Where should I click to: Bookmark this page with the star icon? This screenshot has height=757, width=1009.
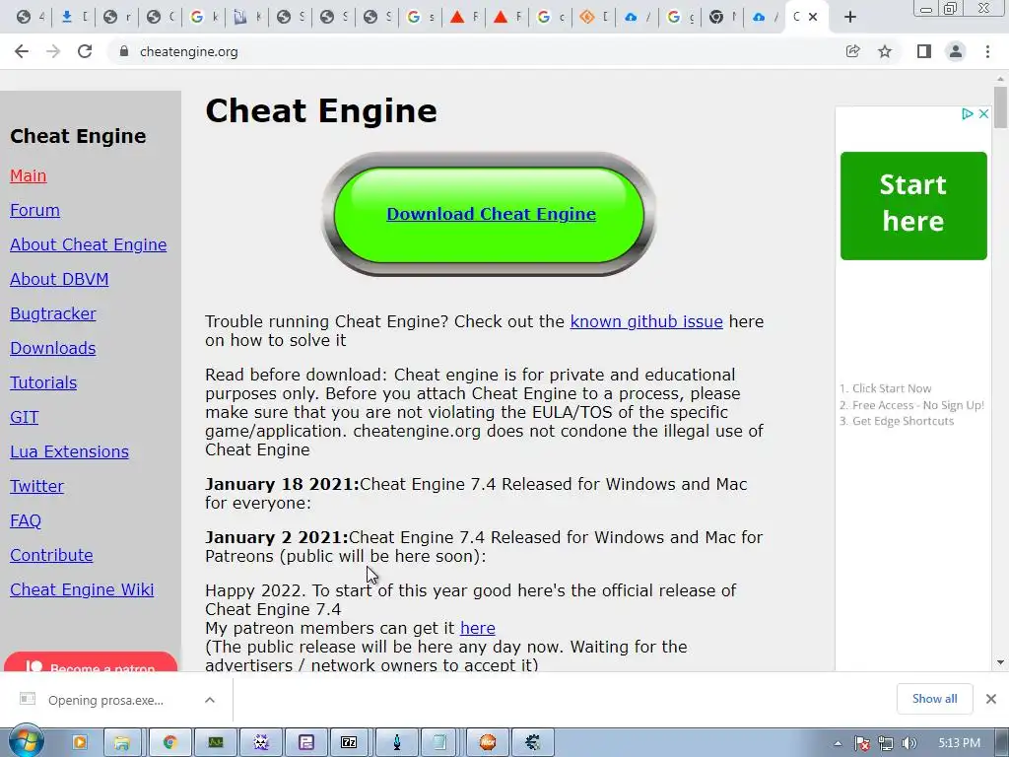pos(885,51)
